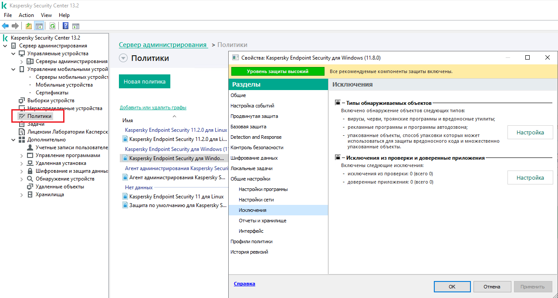Open the Action menu

(x=26, y=15)
